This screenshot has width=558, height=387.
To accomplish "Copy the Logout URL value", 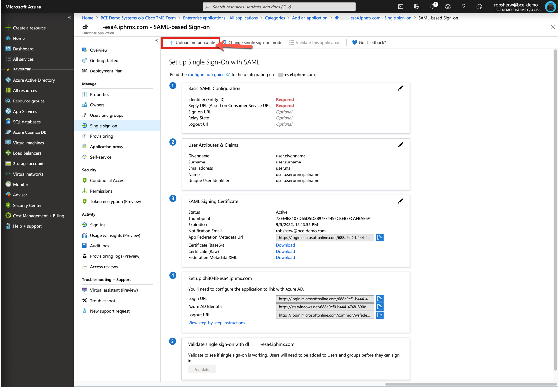I will 380,315.
